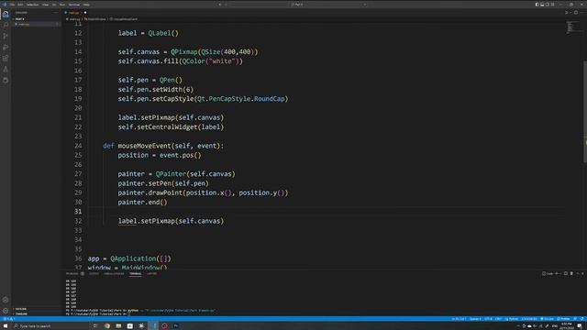The image size is (587, 330).
Task: Open Chrome from the Windows taskbar
Action: click(107, 326)
